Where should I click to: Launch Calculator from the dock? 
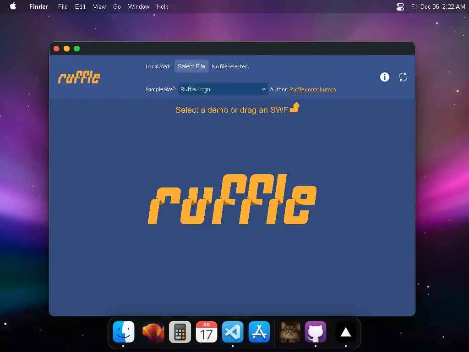tap(180, 332)
